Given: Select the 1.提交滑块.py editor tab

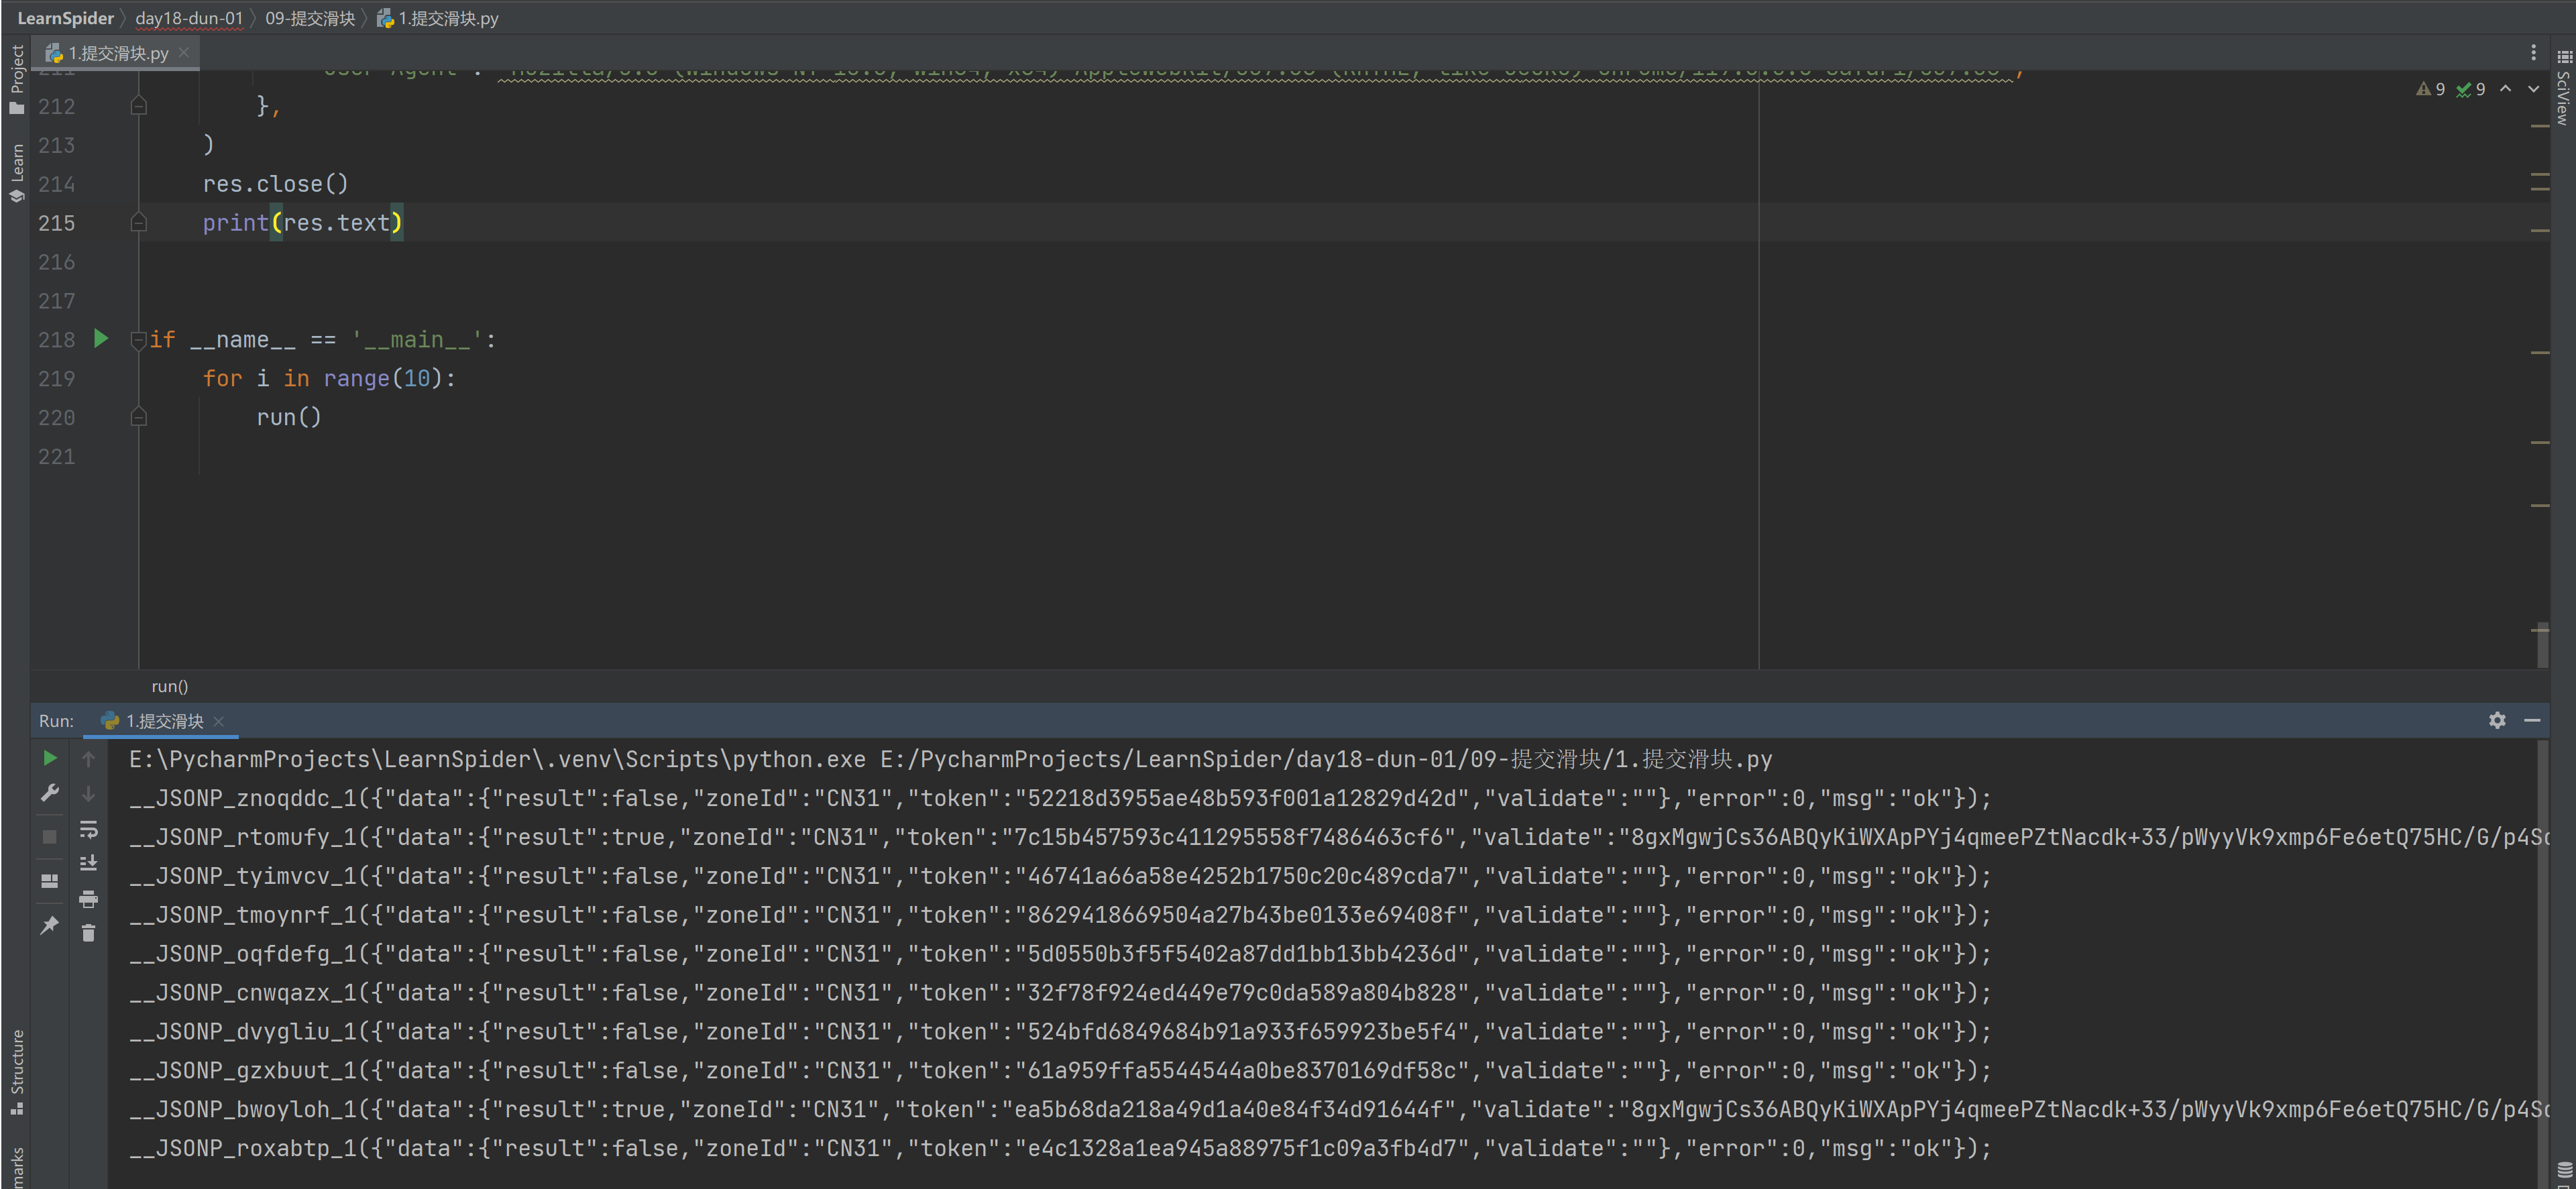Looking at the screenshot, I should [116, 53].
